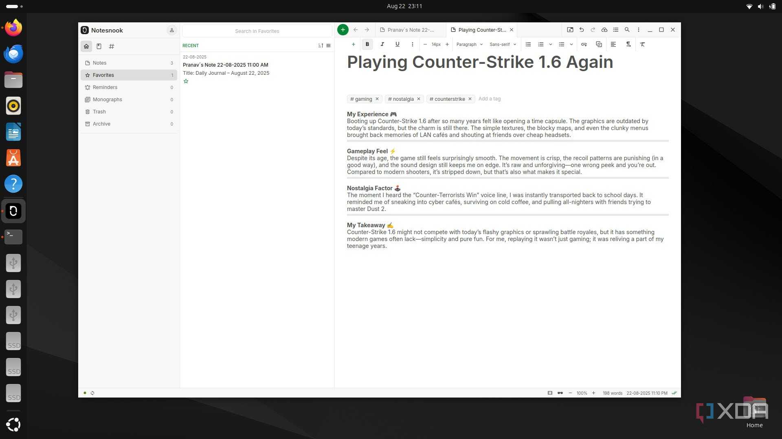Toggle focus mode in the editor status bar
Screen dimensions: 782x439
click(550, 393)
